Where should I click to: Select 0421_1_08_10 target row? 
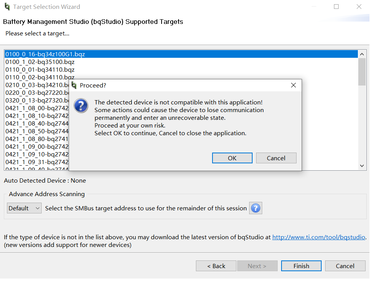pos(37,116)
